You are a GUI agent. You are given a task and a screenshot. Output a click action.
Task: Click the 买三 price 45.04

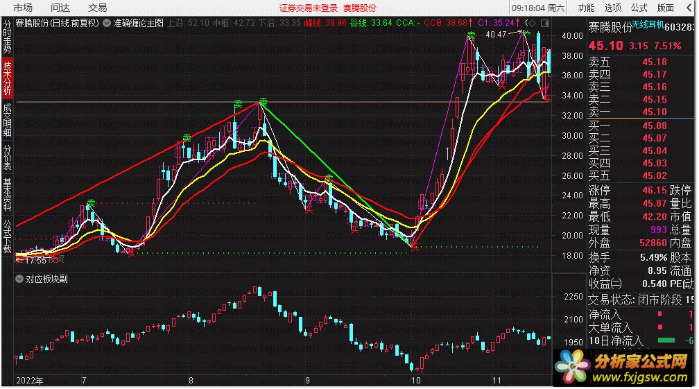point(655,150)
